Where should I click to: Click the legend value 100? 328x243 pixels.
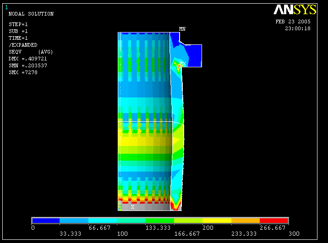pos(122,233)
